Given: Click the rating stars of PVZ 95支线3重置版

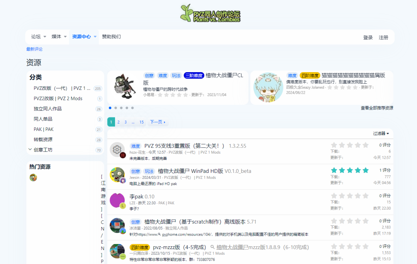Looking at the screenshot, I should click(350, 145).
